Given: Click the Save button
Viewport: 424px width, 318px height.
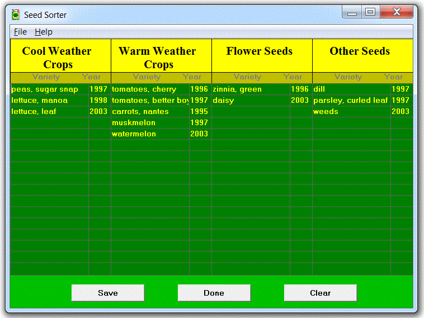Looking at the screenshot, I should [108, 293].
